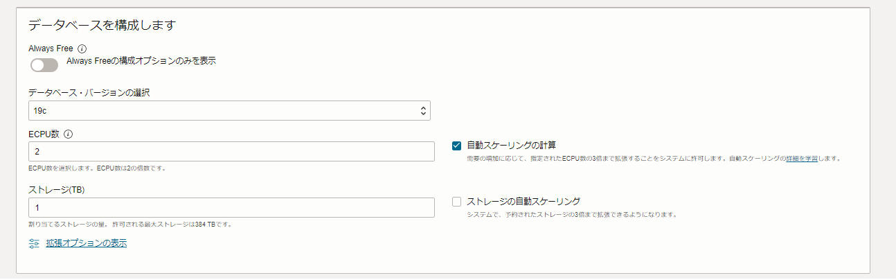
Task: Click the ECPU数 field label
Action: click(x=44, y=134)
